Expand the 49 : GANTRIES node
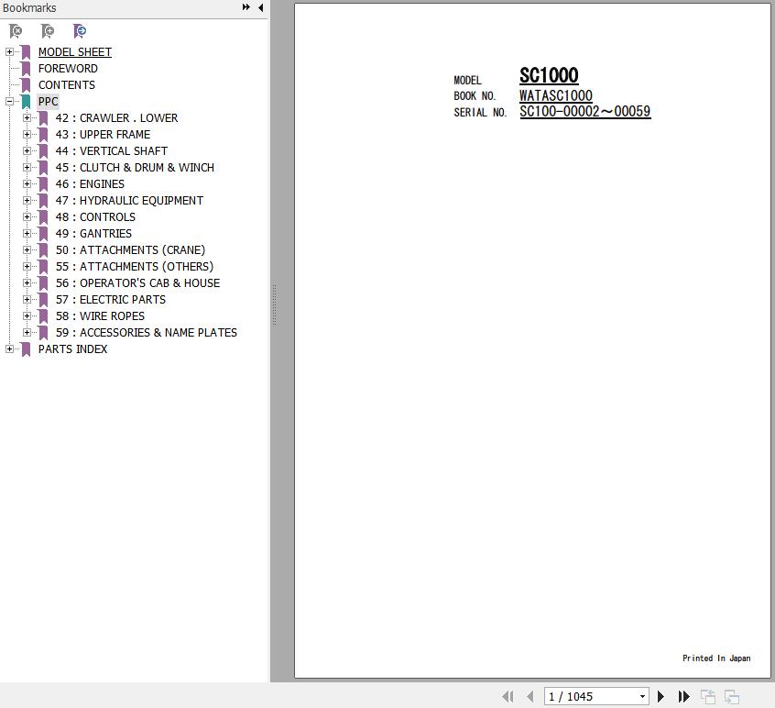 [27, 234]
